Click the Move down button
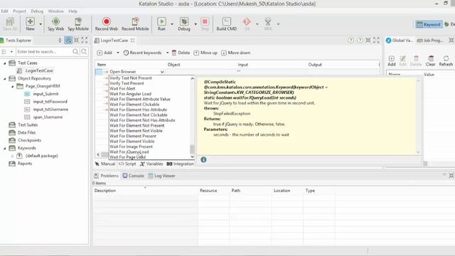Viewport: 455px width, 256px height. coord(235,53)
